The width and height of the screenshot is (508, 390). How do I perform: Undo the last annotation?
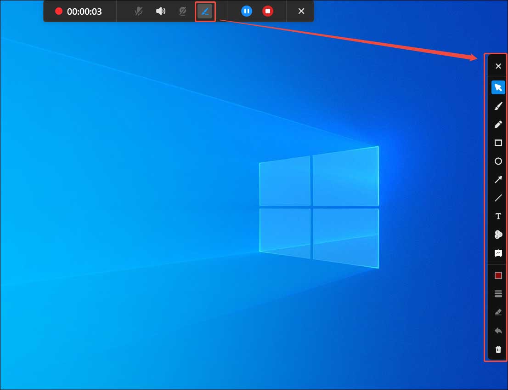point(498,330)
